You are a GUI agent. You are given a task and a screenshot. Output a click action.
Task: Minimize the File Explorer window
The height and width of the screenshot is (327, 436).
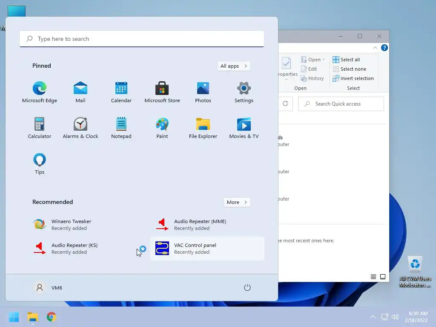(341, 36)
